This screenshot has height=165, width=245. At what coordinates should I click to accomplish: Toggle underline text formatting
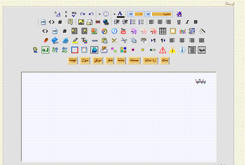(x=179, y=22)
